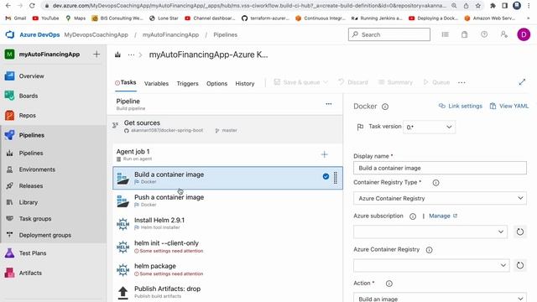The image size is (537, 302).
Task: Click the Summary button
Action: [x=395, y=82]
